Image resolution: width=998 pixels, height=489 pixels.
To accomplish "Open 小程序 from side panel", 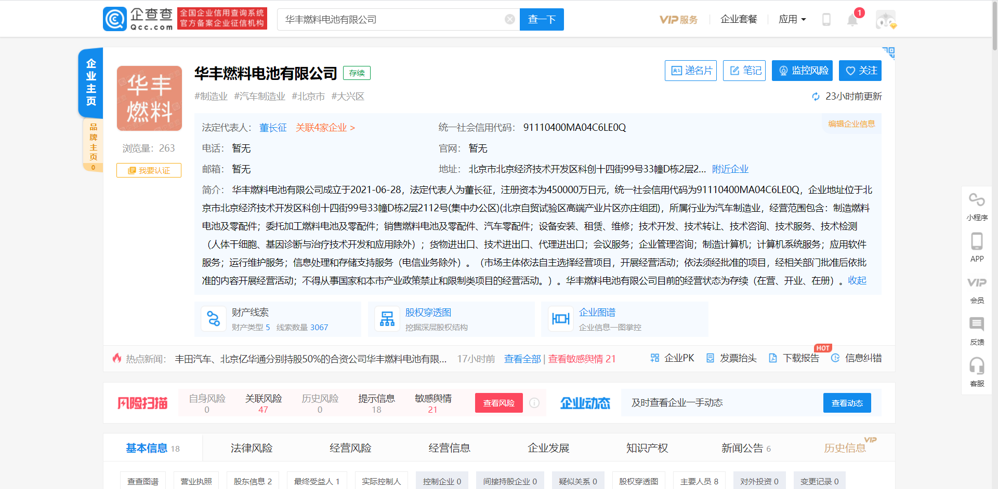I will tap(977, 207).
